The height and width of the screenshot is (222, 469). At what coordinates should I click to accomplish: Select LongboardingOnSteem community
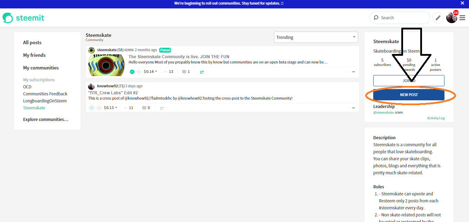pyautogui.click(x=45, y=101)
